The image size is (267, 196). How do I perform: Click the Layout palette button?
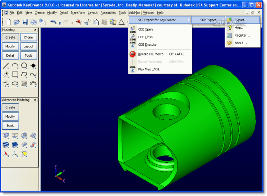coord(29,46)
